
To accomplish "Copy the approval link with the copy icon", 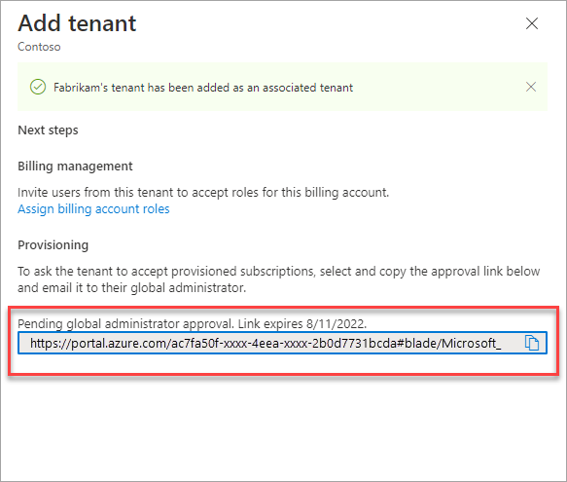I will pos(532,343).
